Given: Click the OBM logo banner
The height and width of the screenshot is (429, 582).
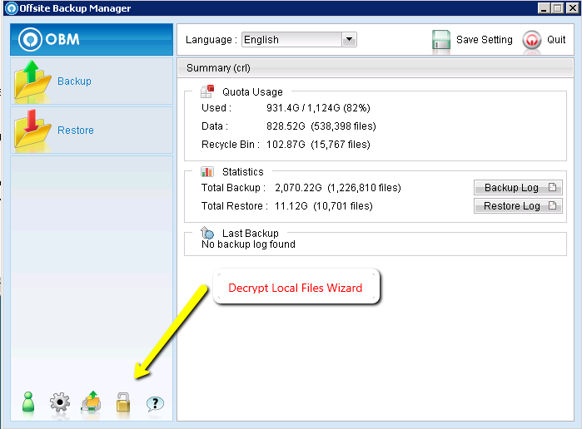Looking at the screenshot, I should [x=91, y=40].
